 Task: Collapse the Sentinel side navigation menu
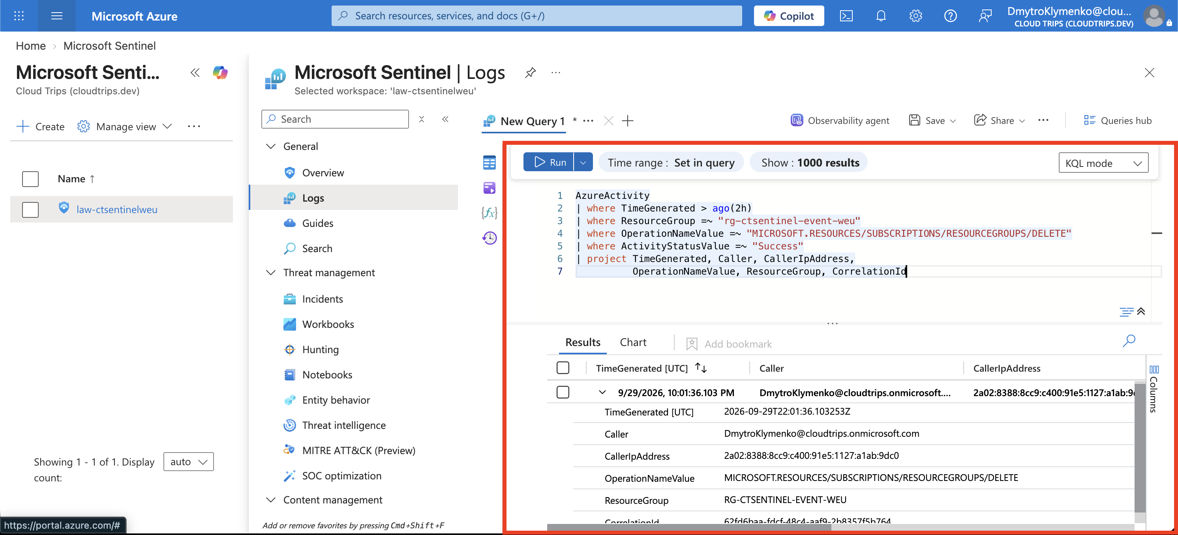click(445, 119)
